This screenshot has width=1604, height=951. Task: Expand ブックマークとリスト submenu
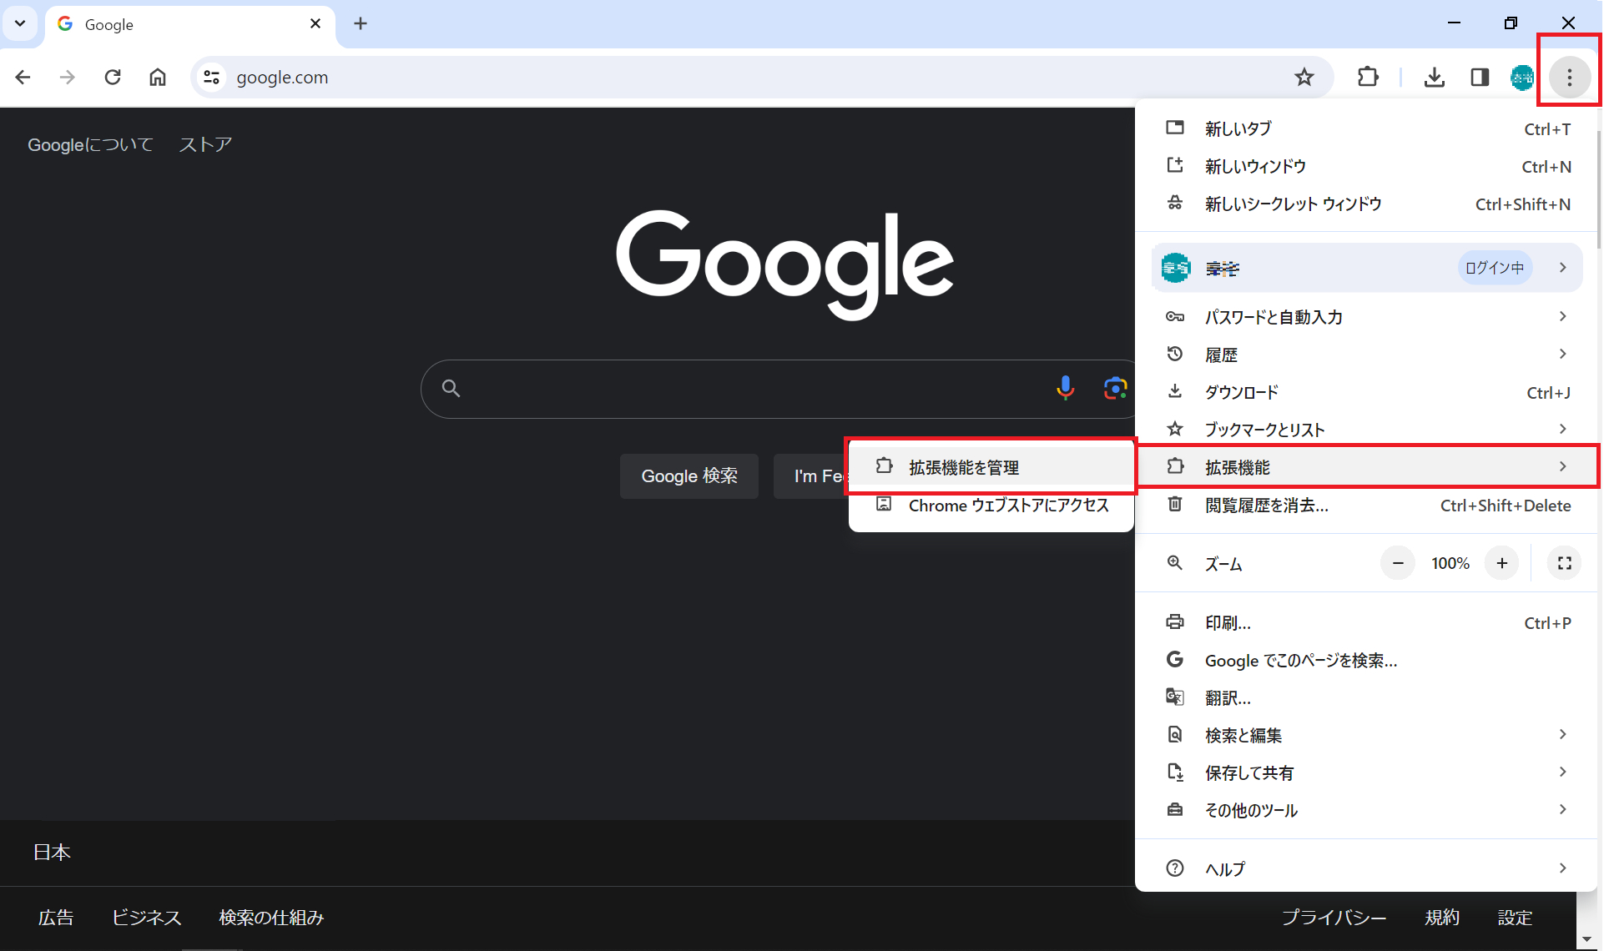coord(1562,429)
